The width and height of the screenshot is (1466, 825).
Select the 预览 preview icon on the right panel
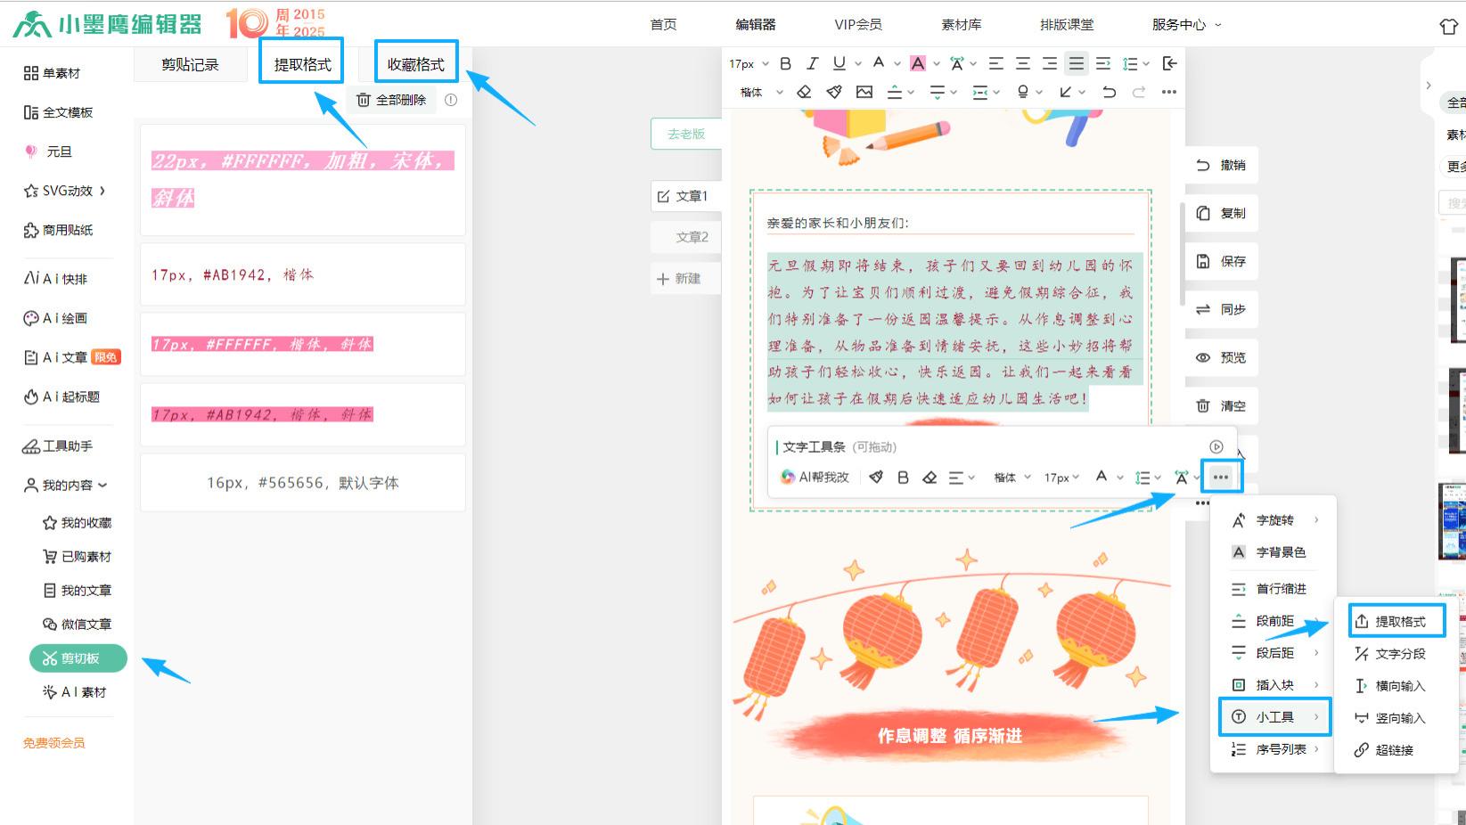pos(1222,357)
